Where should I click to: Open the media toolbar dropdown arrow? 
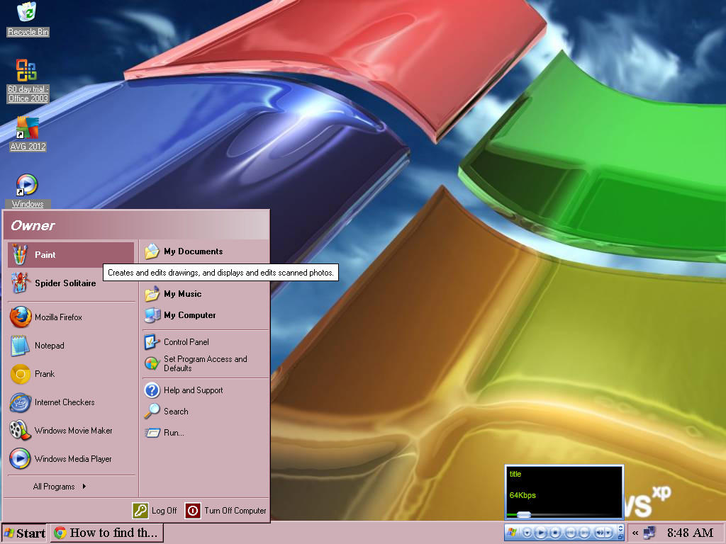tap(526, 532)
